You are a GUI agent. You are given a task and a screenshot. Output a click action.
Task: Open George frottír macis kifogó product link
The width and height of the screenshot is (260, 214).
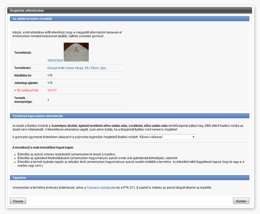(77, 68)
